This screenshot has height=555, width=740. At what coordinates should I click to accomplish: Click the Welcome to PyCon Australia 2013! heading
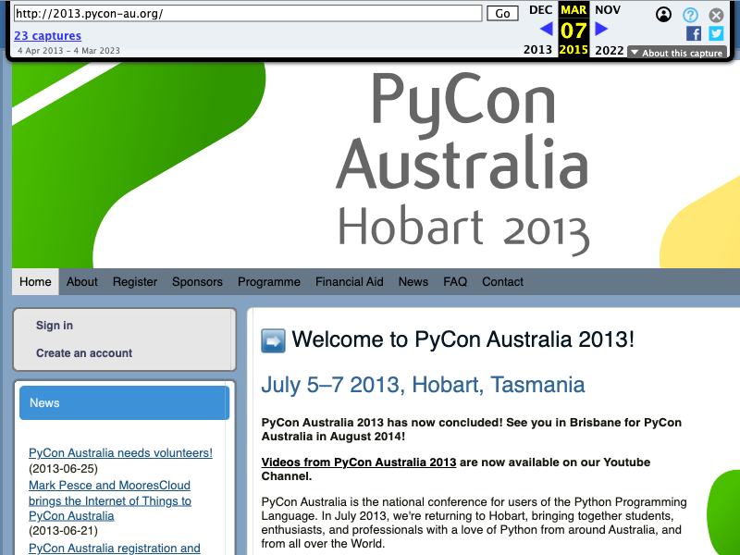click(x=463, y=339)
